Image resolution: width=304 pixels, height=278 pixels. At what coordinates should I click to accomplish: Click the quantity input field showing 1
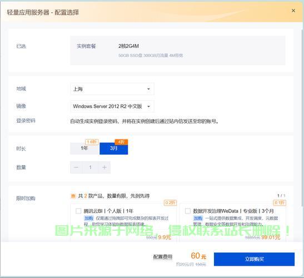(x=91, y=167)
